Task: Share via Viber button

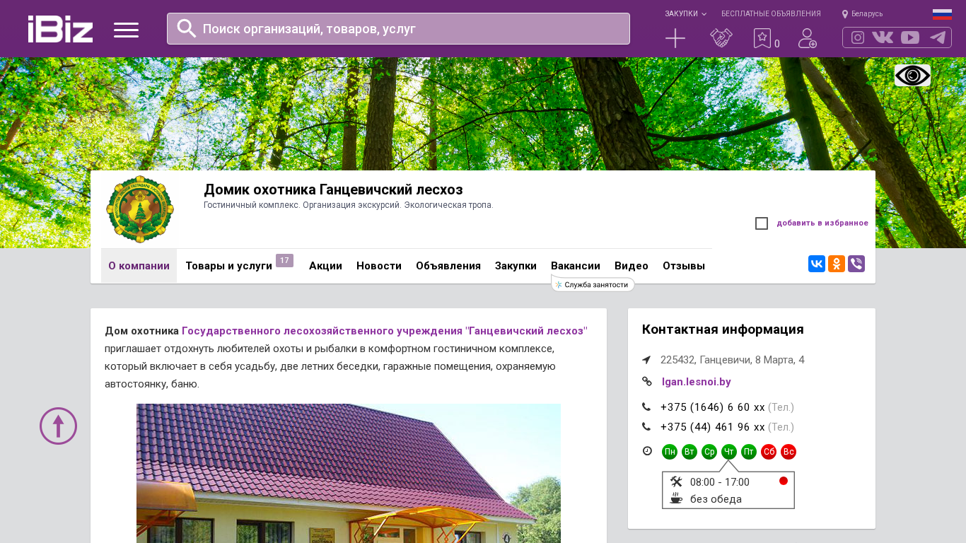Action: point(856,264)
